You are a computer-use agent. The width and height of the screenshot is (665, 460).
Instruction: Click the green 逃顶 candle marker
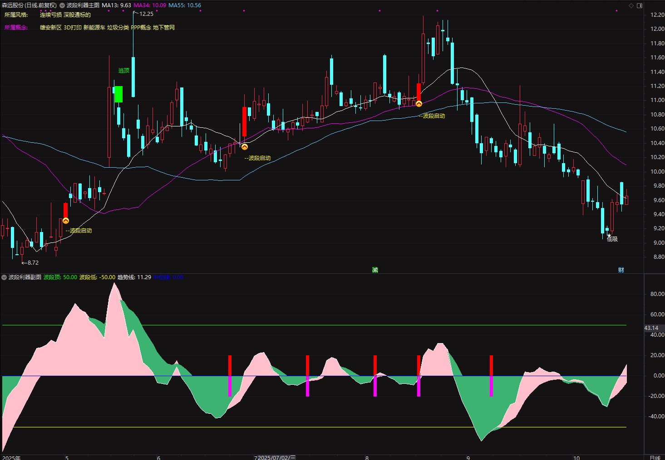click(118, 94)
